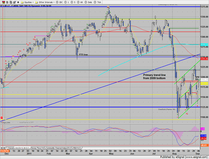This screenshot has height=159, width=209.
Task: Switch to 5-minute interval
Action: tap(73, 2)
